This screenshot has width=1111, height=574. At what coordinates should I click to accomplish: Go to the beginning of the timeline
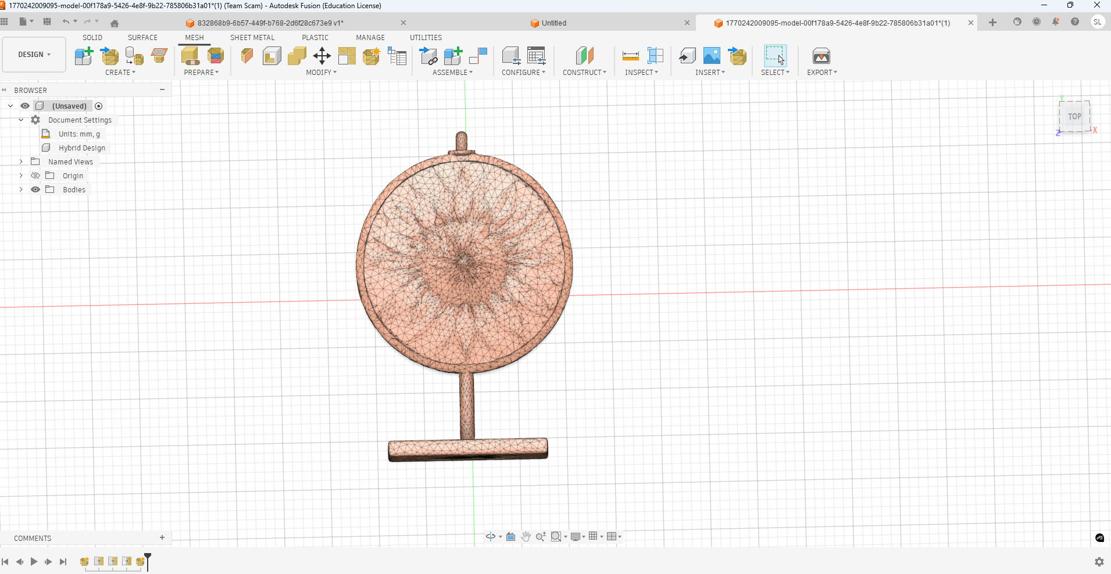click(5, 561)
